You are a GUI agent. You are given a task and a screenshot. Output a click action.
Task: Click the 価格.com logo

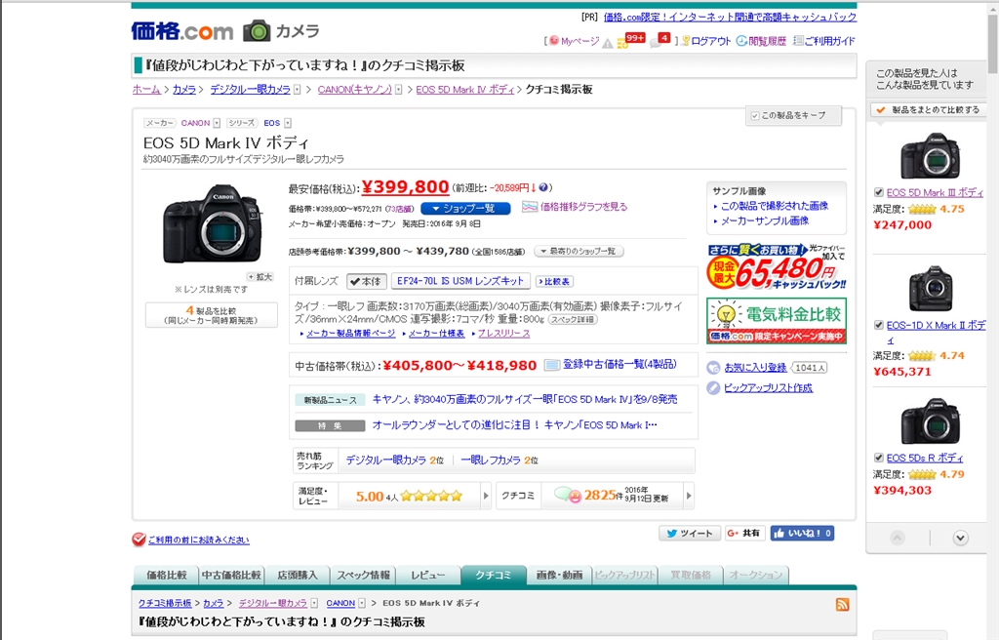coord(182,30)
